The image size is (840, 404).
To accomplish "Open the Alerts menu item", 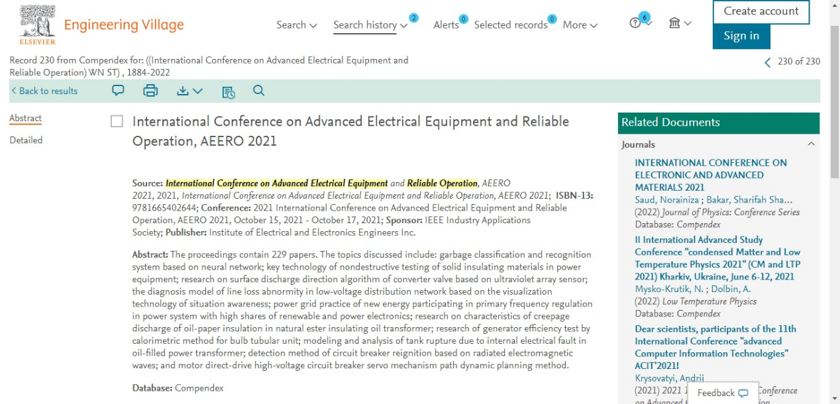I will (x=446, y=25).
